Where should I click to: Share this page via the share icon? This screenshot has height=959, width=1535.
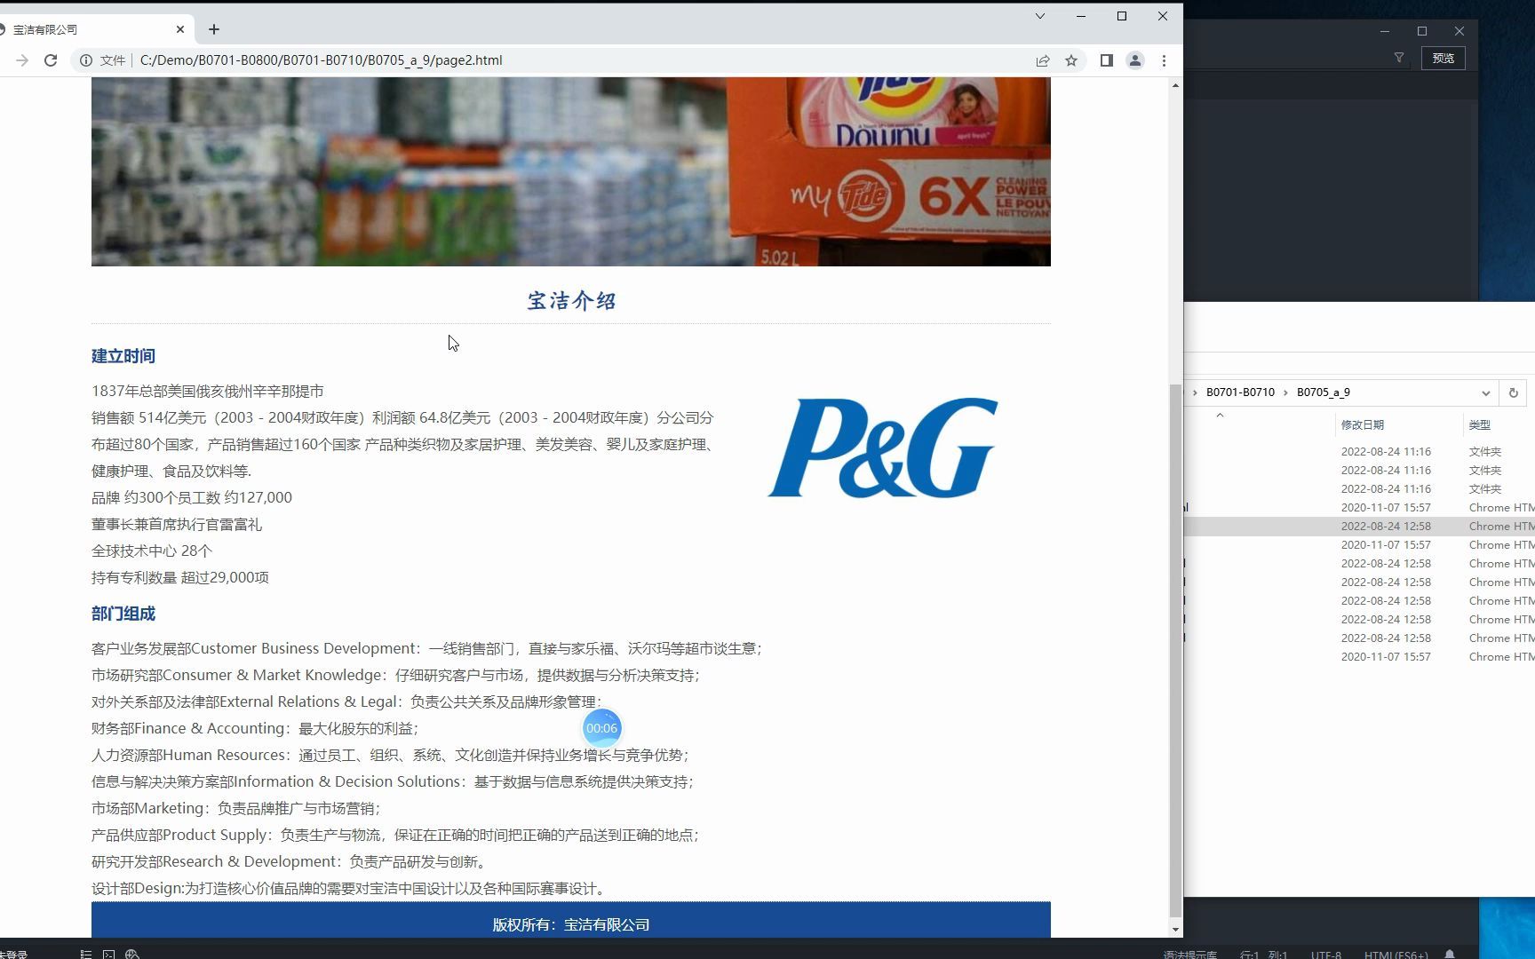click(1043, 60)
